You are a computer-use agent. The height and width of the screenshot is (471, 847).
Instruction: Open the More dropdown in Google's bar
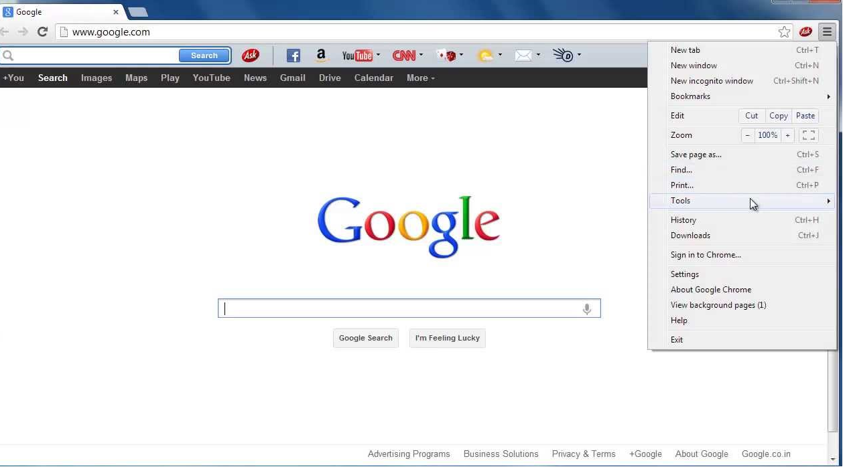click(x=420, y=78)
